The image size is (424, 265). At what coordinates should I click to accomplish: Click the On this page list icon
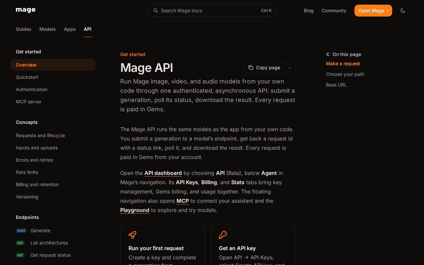pos(328,54)
